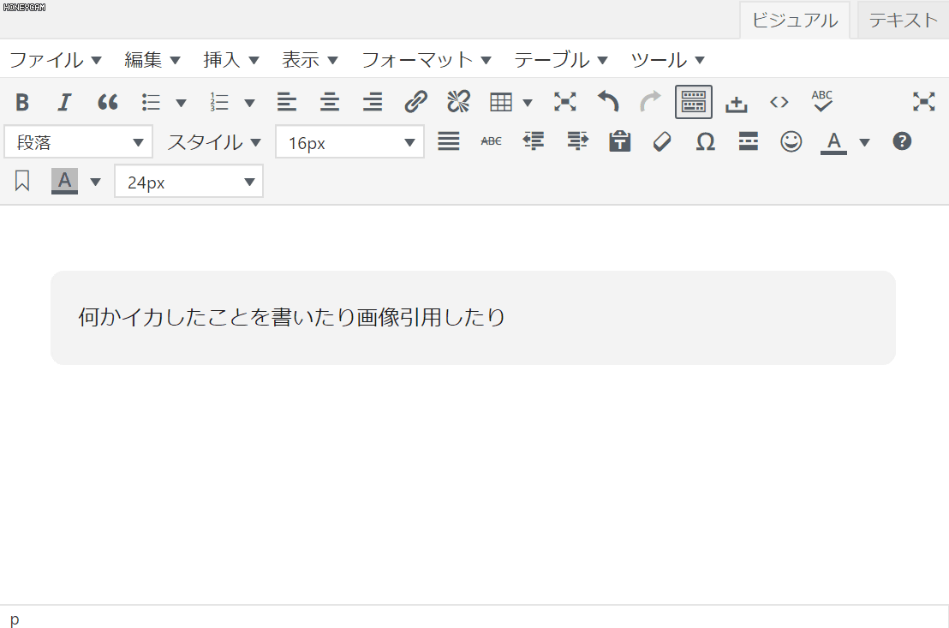949x628 pixels.
Task: Toggle italic formatting
Action: (x=65, y=102)
